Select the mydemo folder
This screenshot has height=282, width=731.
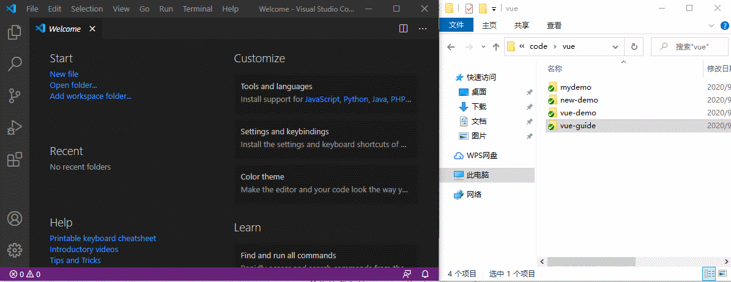tap(576, 87)
